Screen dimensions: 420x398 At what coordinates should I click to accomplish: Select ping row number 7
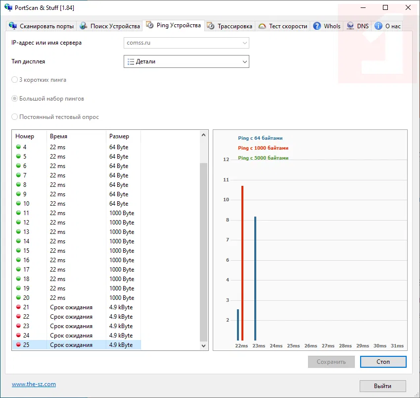[x=77, y=175]
